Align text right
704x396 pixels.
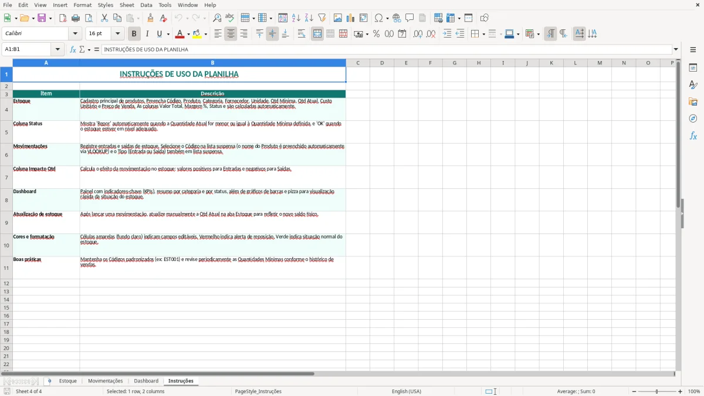(243, 34)
